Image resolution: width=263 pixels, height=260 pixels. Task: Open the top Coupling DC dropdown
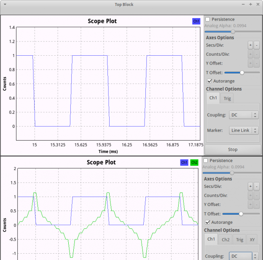pos(244,115)
